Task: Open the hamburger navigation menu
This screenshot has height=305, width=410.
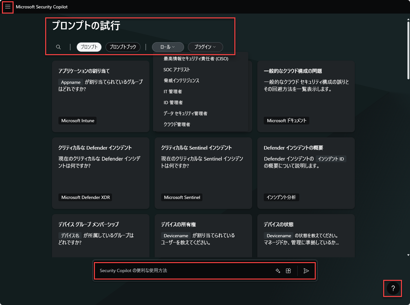Action: click(x=8, y=7)
